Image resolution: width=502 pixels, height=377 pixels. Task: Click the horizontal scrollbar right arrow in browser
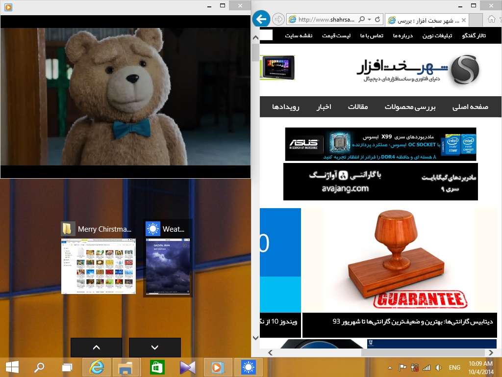click(491, 352)
